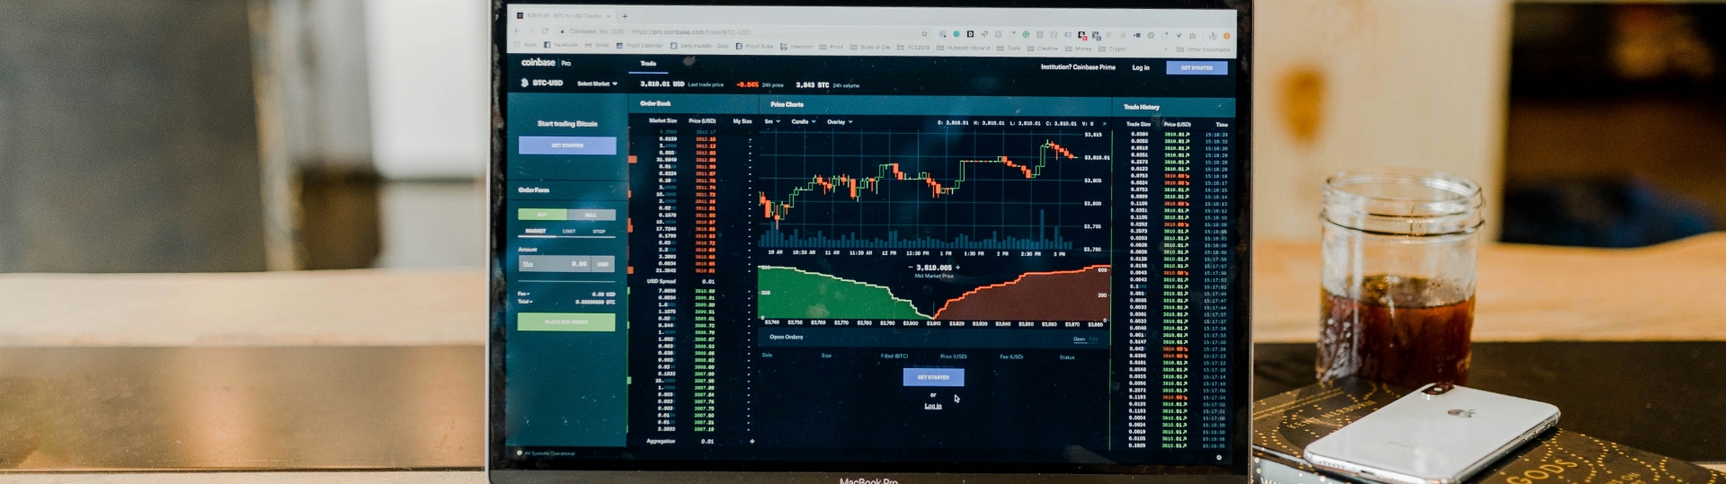The width and height of the screenshot is (1726, 484).
Task: Click the top-right Get Started button
Action: [1197, 67]
